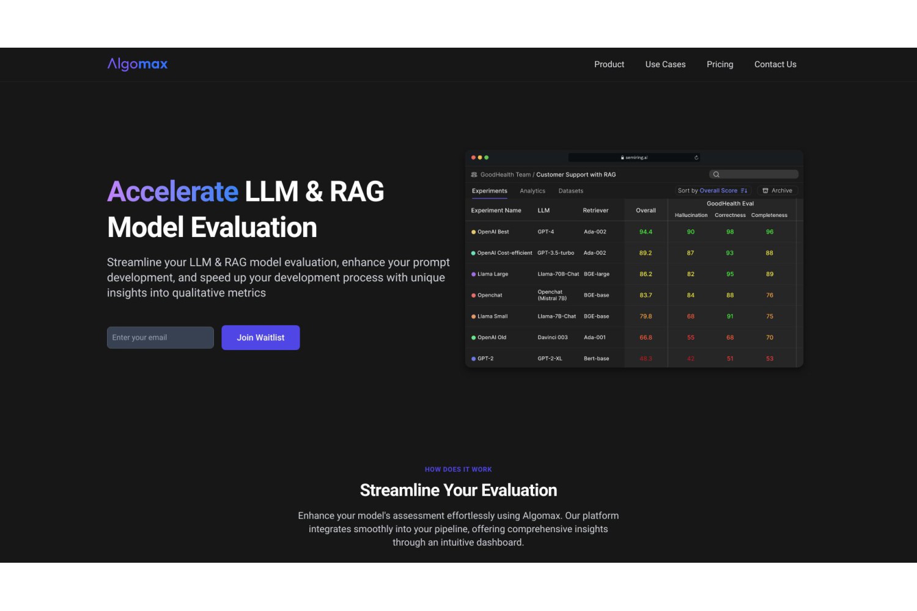Viewport: 917px width, 611px height.
Task: Click the Overall column header
Action: (646, 210)
